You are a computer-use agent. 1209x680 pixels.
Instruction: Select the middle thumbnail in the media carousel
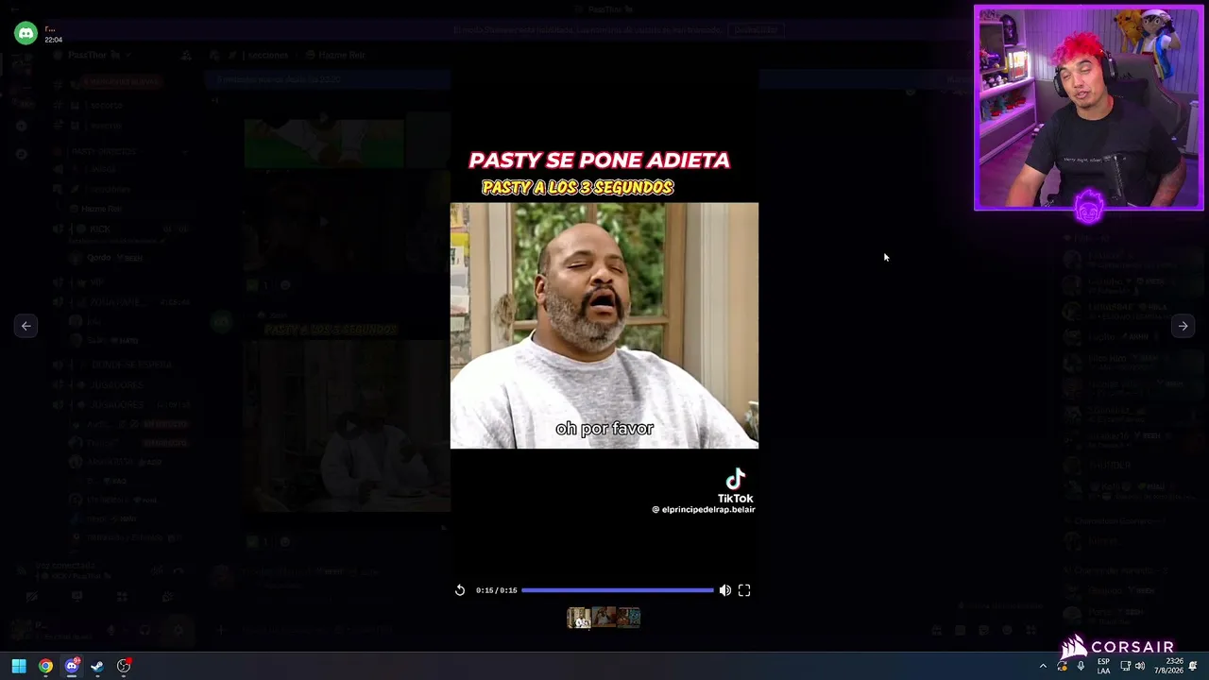[604, 618]
